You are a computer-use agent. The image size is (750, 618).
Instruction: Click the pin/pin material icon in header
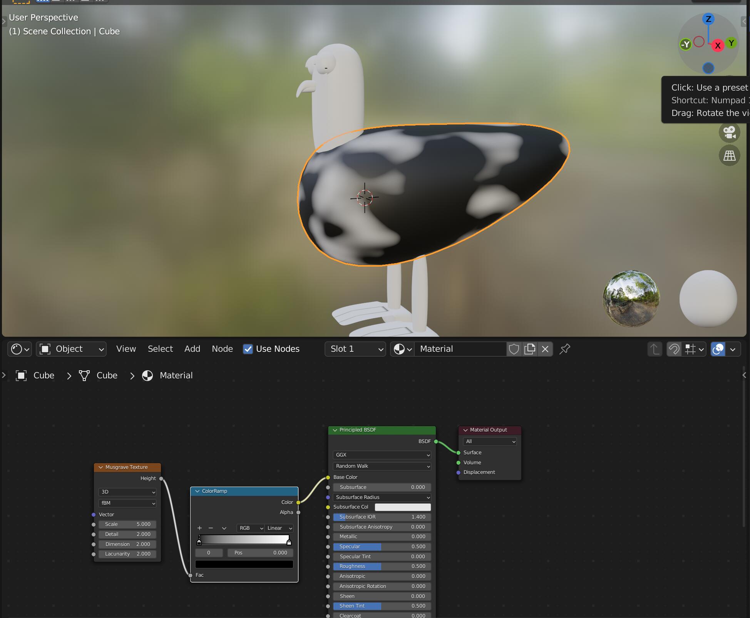click(x=563, y=349)
